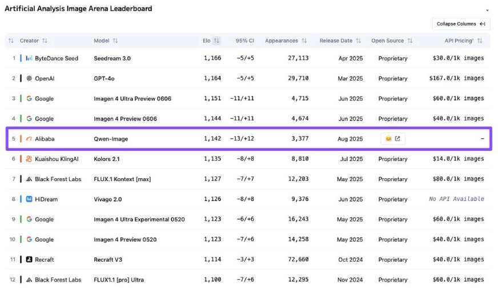Image resolution: width=498 pixels, height=289 pixels.
Task: Open Qwen-Image Hugging Face emoji link
Action: (388, 138)
